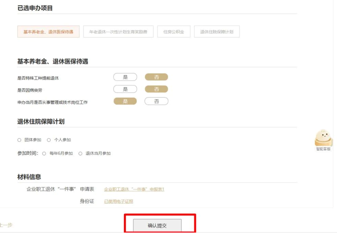
Task: Choose 每年6月参加 as participation time
Action: 44,153
